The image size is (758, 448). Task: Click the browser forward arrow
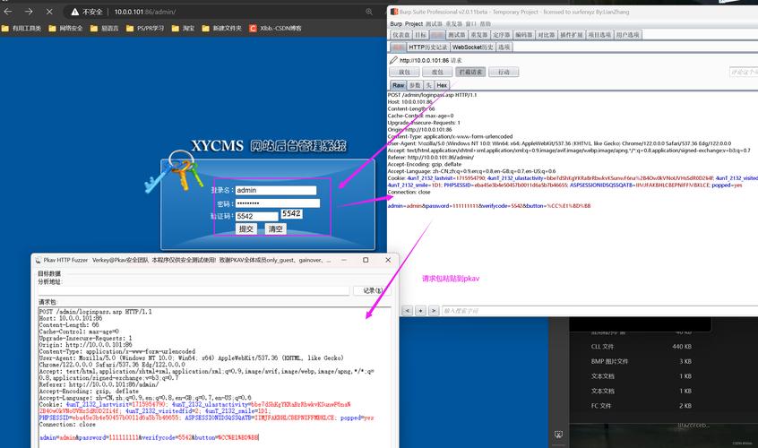point(29,12)
